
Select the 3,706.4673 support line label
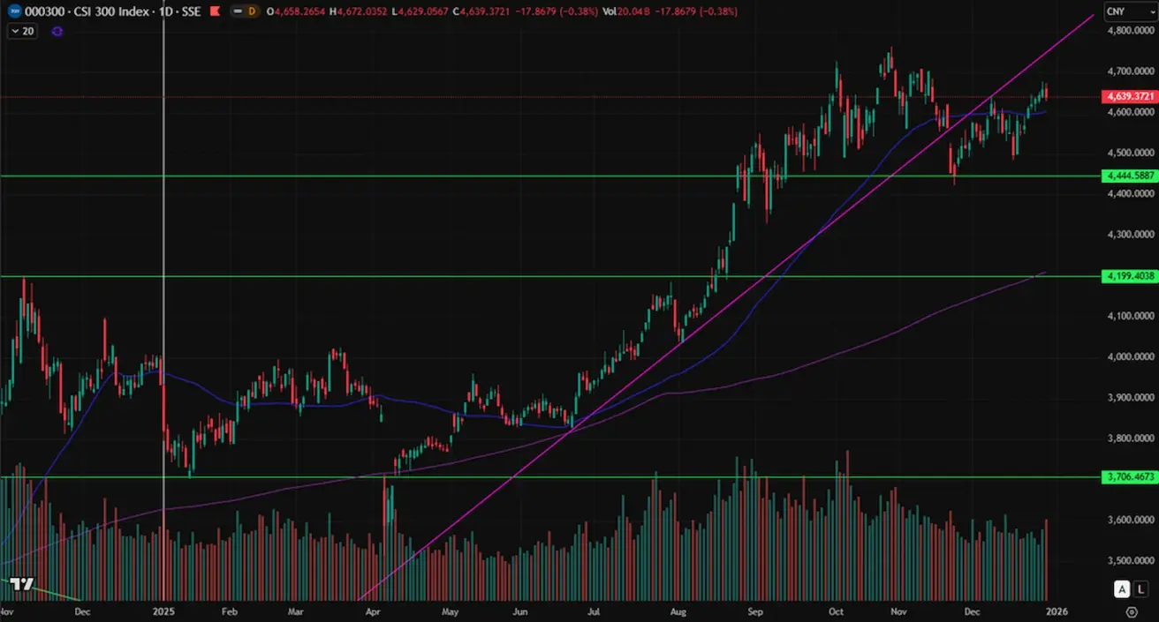(1129, 477)
